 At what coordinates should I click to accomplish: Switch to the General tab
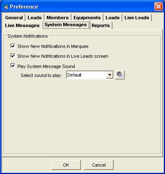14,18
